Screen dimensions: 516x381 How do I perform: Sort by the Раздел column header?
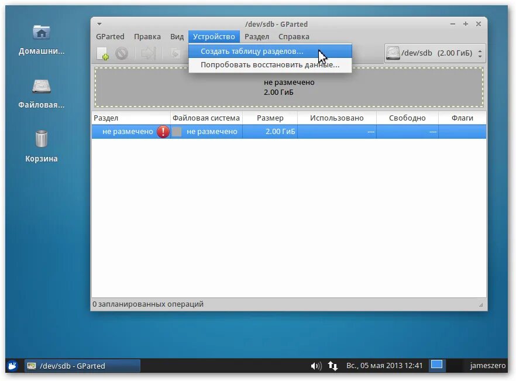131,118
